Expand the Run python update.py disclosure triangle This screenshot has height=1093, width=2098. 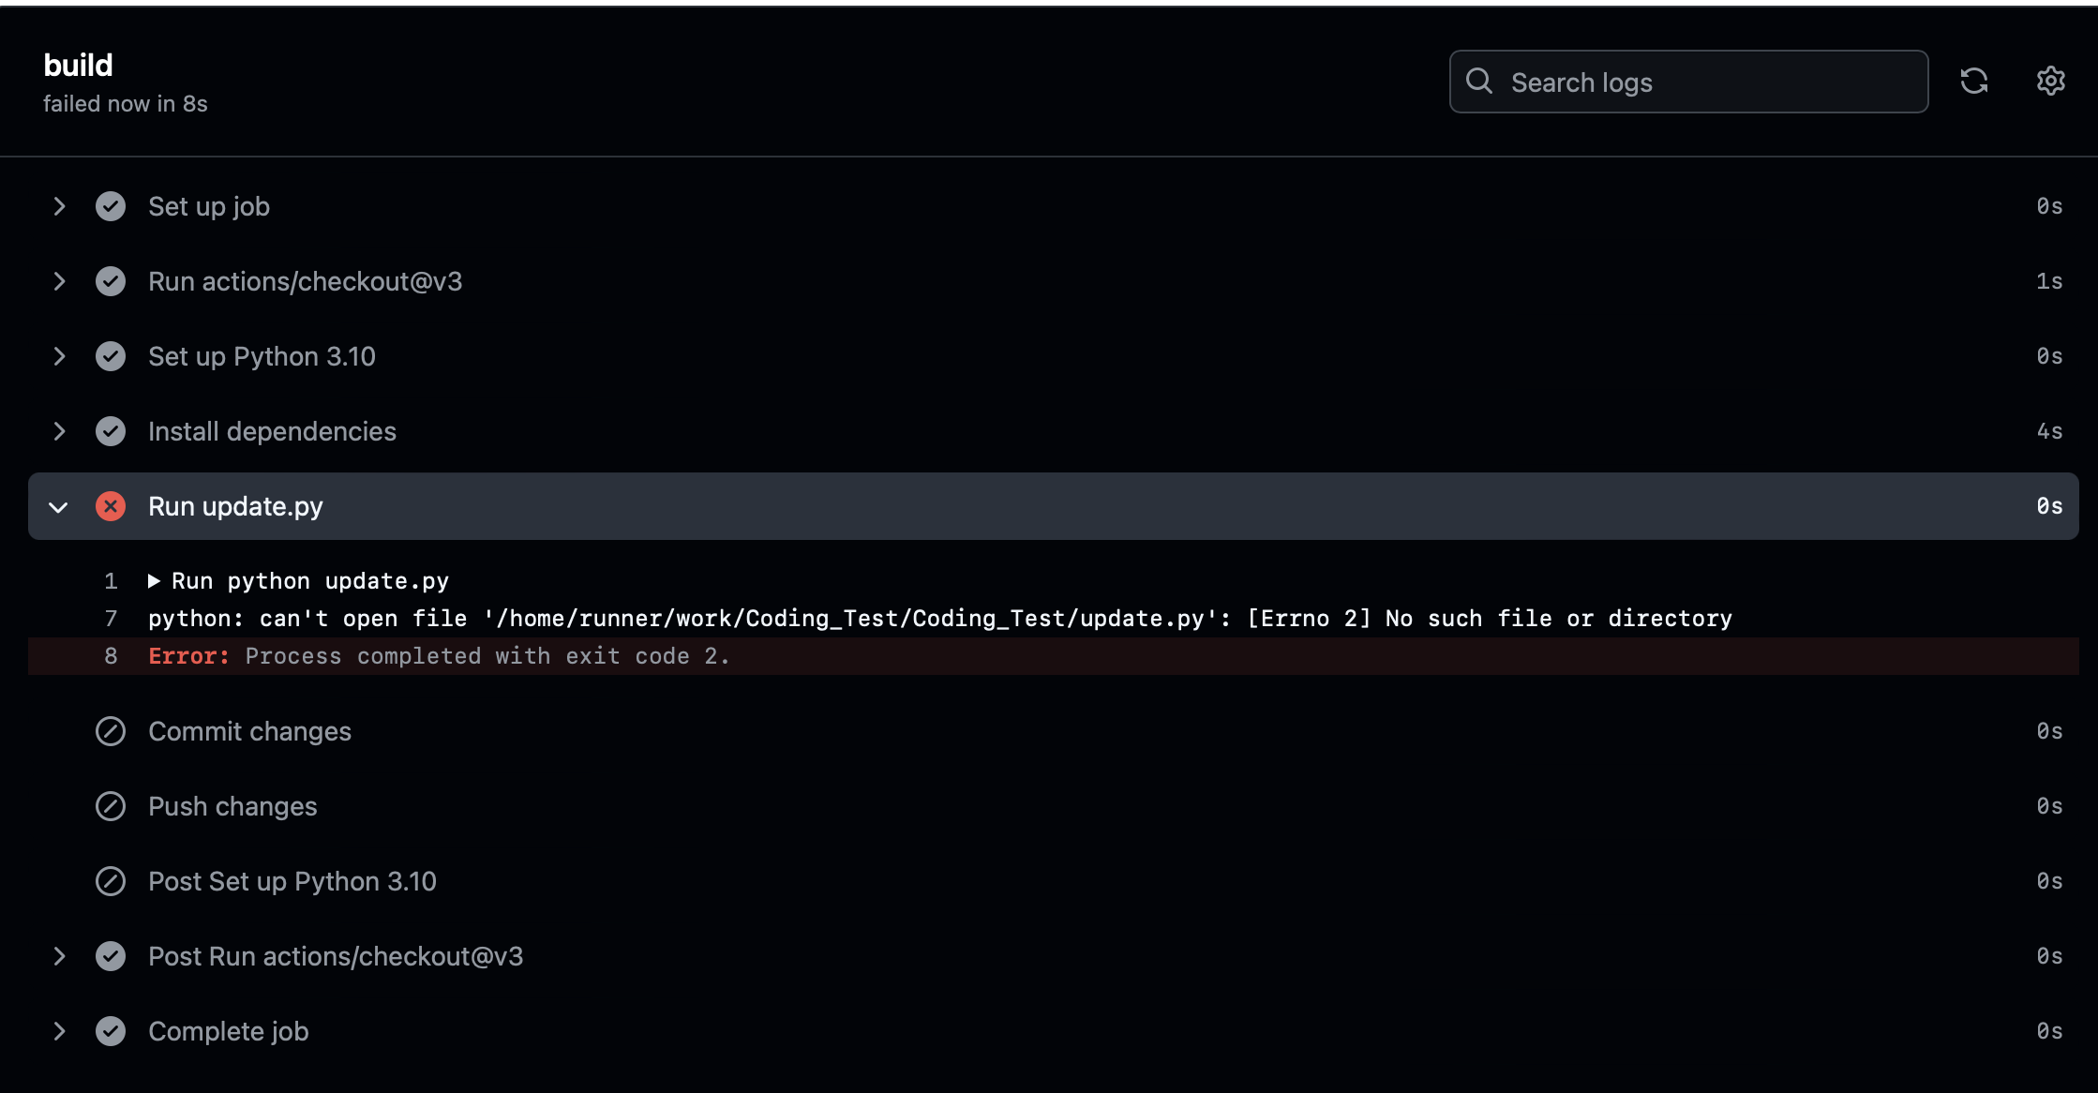coord(155,581)
